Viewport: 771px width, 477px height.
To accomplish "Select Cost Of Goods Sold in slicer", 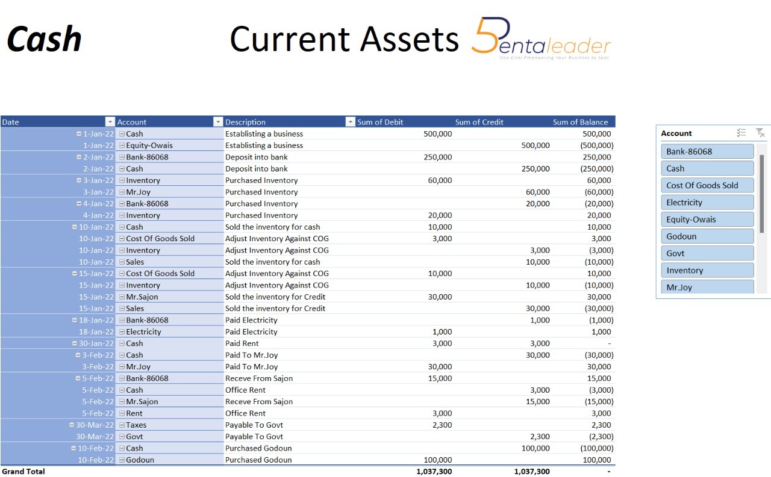I will point(707,185).
